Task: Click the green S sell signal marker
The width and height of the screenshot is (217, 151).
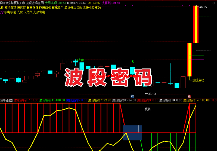Action: point(133,62)
